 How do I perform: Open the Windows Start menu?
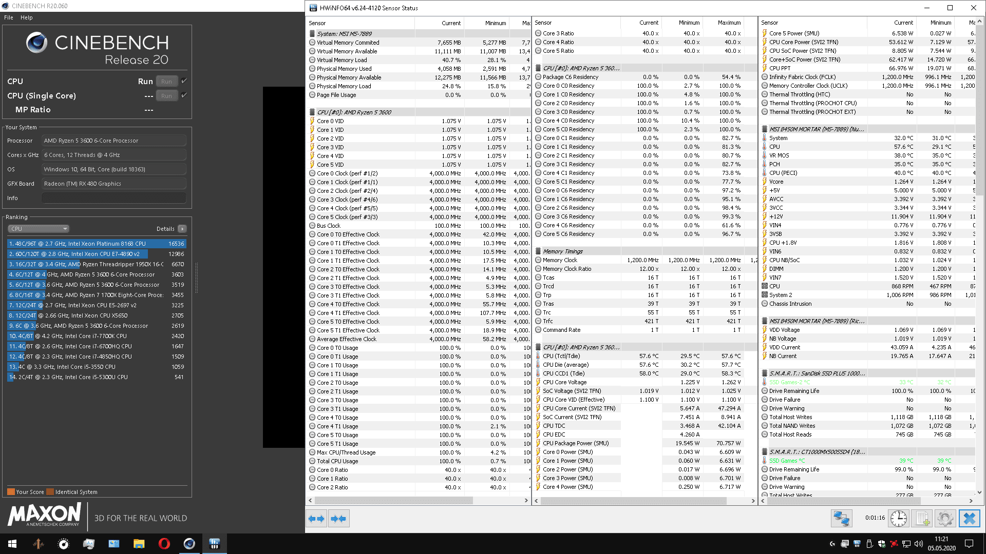pyautogui.click(x=12, y=544)
